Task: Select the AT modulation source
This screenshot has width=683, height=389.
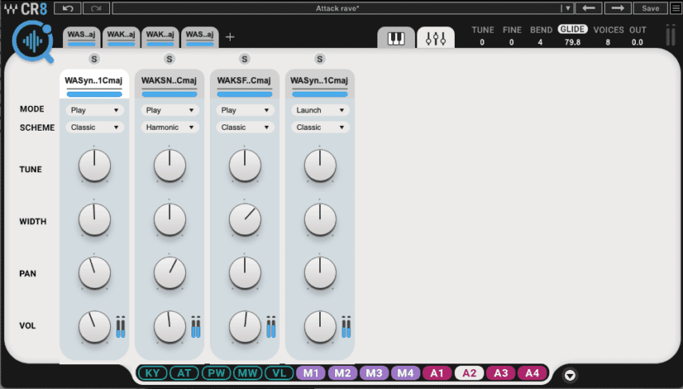Action: (x=184, y=373)
